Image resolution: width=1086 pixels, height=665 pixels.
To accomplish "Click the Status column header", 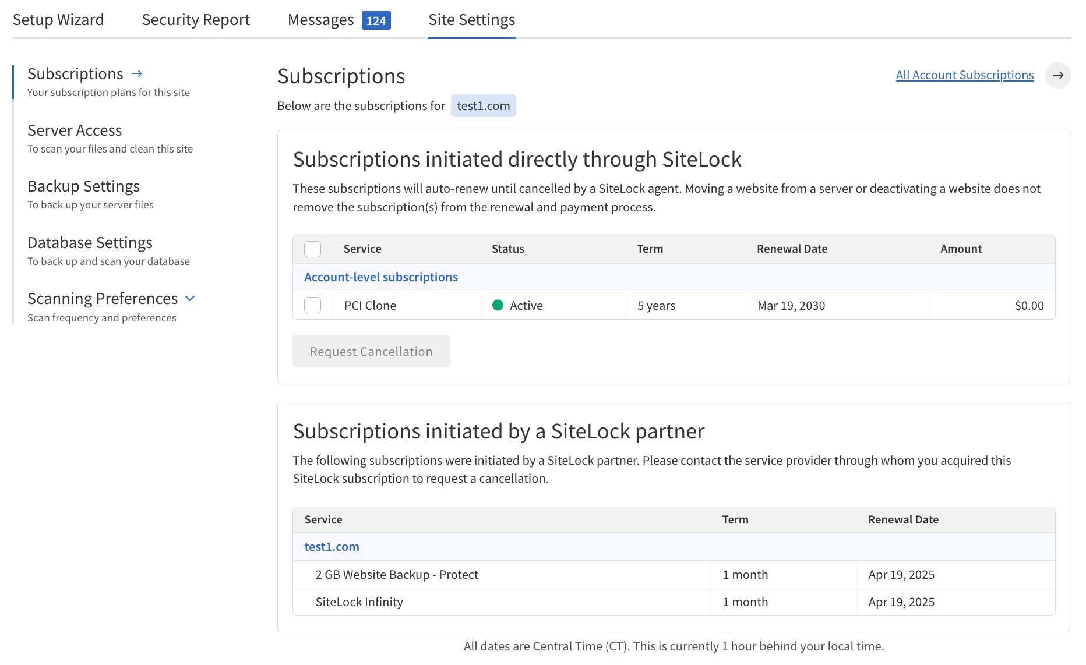I will 508,249.
